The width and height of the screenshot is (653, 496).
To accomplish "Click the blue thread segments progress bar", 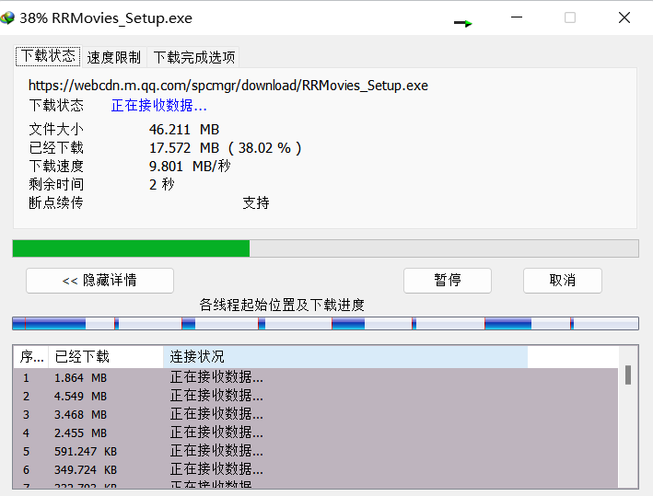I will (324, 323).
